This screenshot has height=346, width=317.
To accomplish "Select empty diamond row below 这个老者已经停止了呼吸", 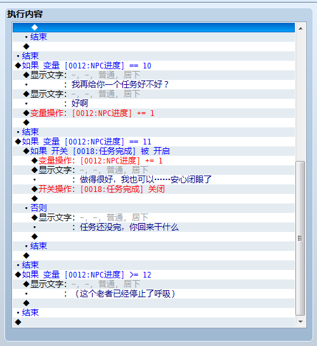I will [x=153, y=303].
